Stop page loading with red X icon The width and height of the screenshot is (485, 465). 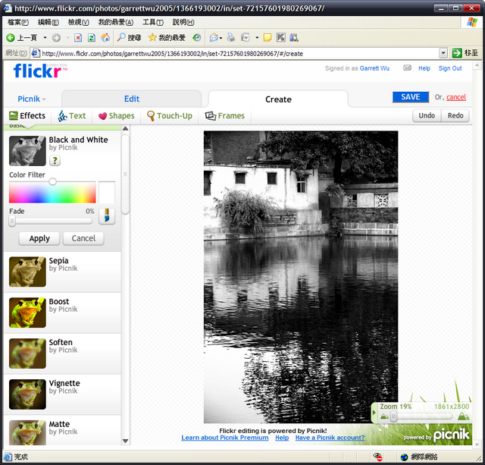click(x=78, y=38)
